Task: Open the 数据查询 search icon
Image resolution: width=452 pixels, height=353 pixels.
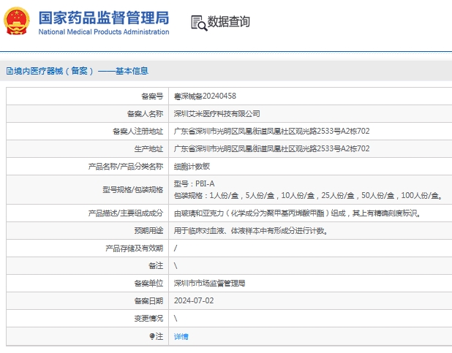Action: point(199,23)
